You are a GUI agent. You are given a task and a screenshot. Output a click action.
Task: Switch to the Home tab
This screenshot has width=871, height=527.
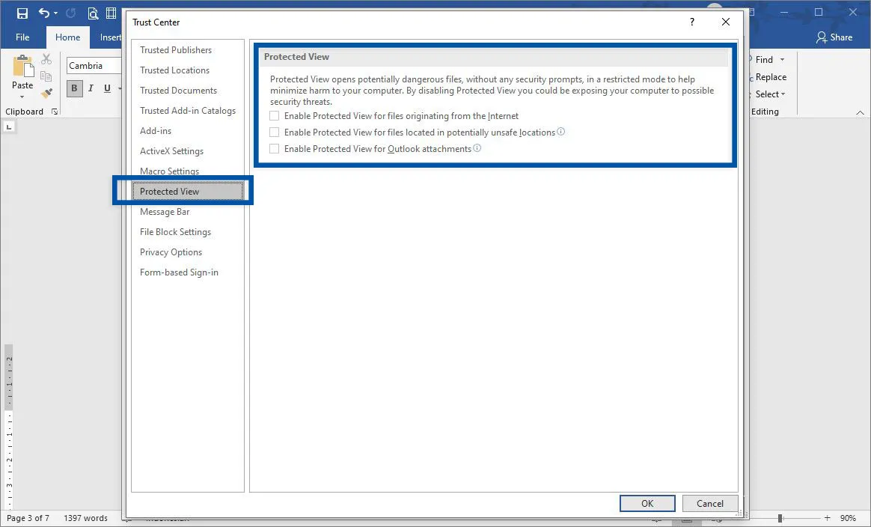67,37
